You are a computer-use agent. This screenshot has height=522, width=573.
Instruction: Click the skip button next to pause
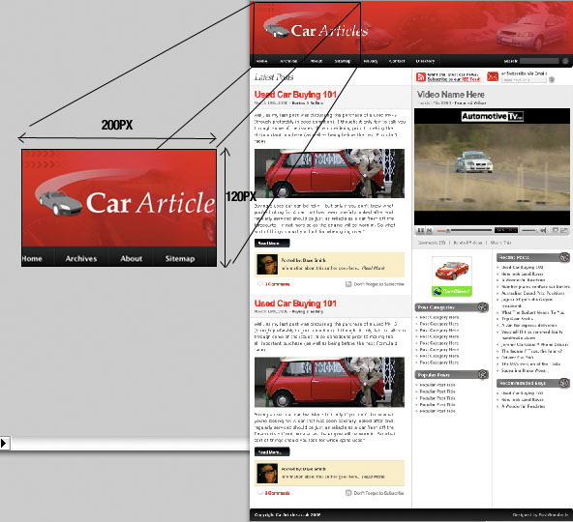430,230
